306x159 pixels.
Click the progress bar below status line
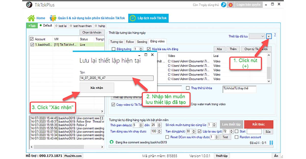pos(191,147)
